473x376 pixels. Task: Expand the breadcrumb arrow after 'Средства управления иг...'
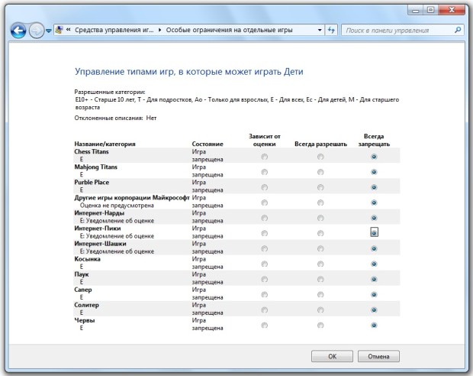pyautogui.click(x=159, y=30)
